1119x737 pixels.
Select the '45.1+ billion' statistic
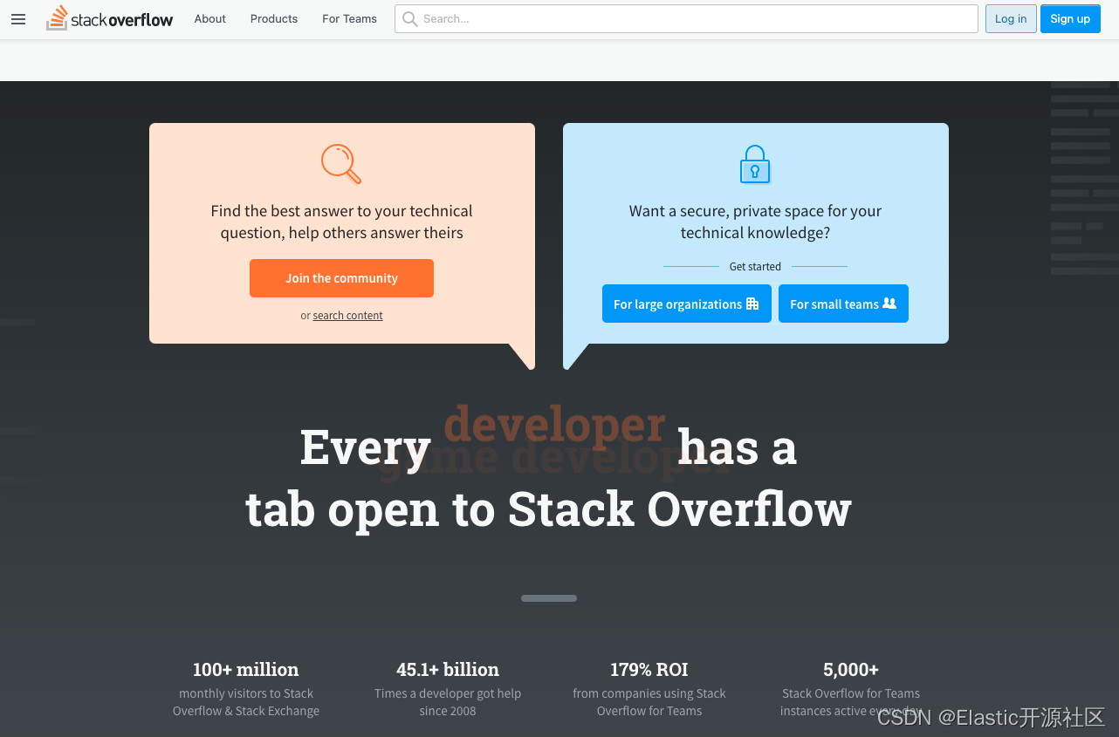click(x=448, y=670)
